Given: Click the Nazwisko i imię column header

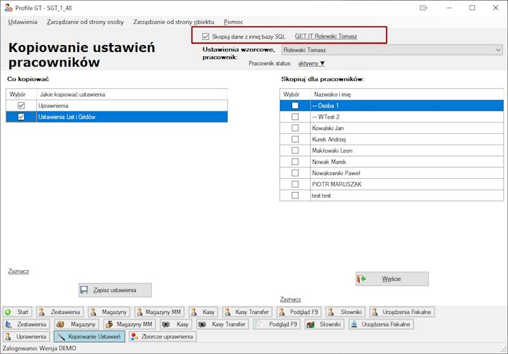Looking at the screenshot, I should point(407,95).
